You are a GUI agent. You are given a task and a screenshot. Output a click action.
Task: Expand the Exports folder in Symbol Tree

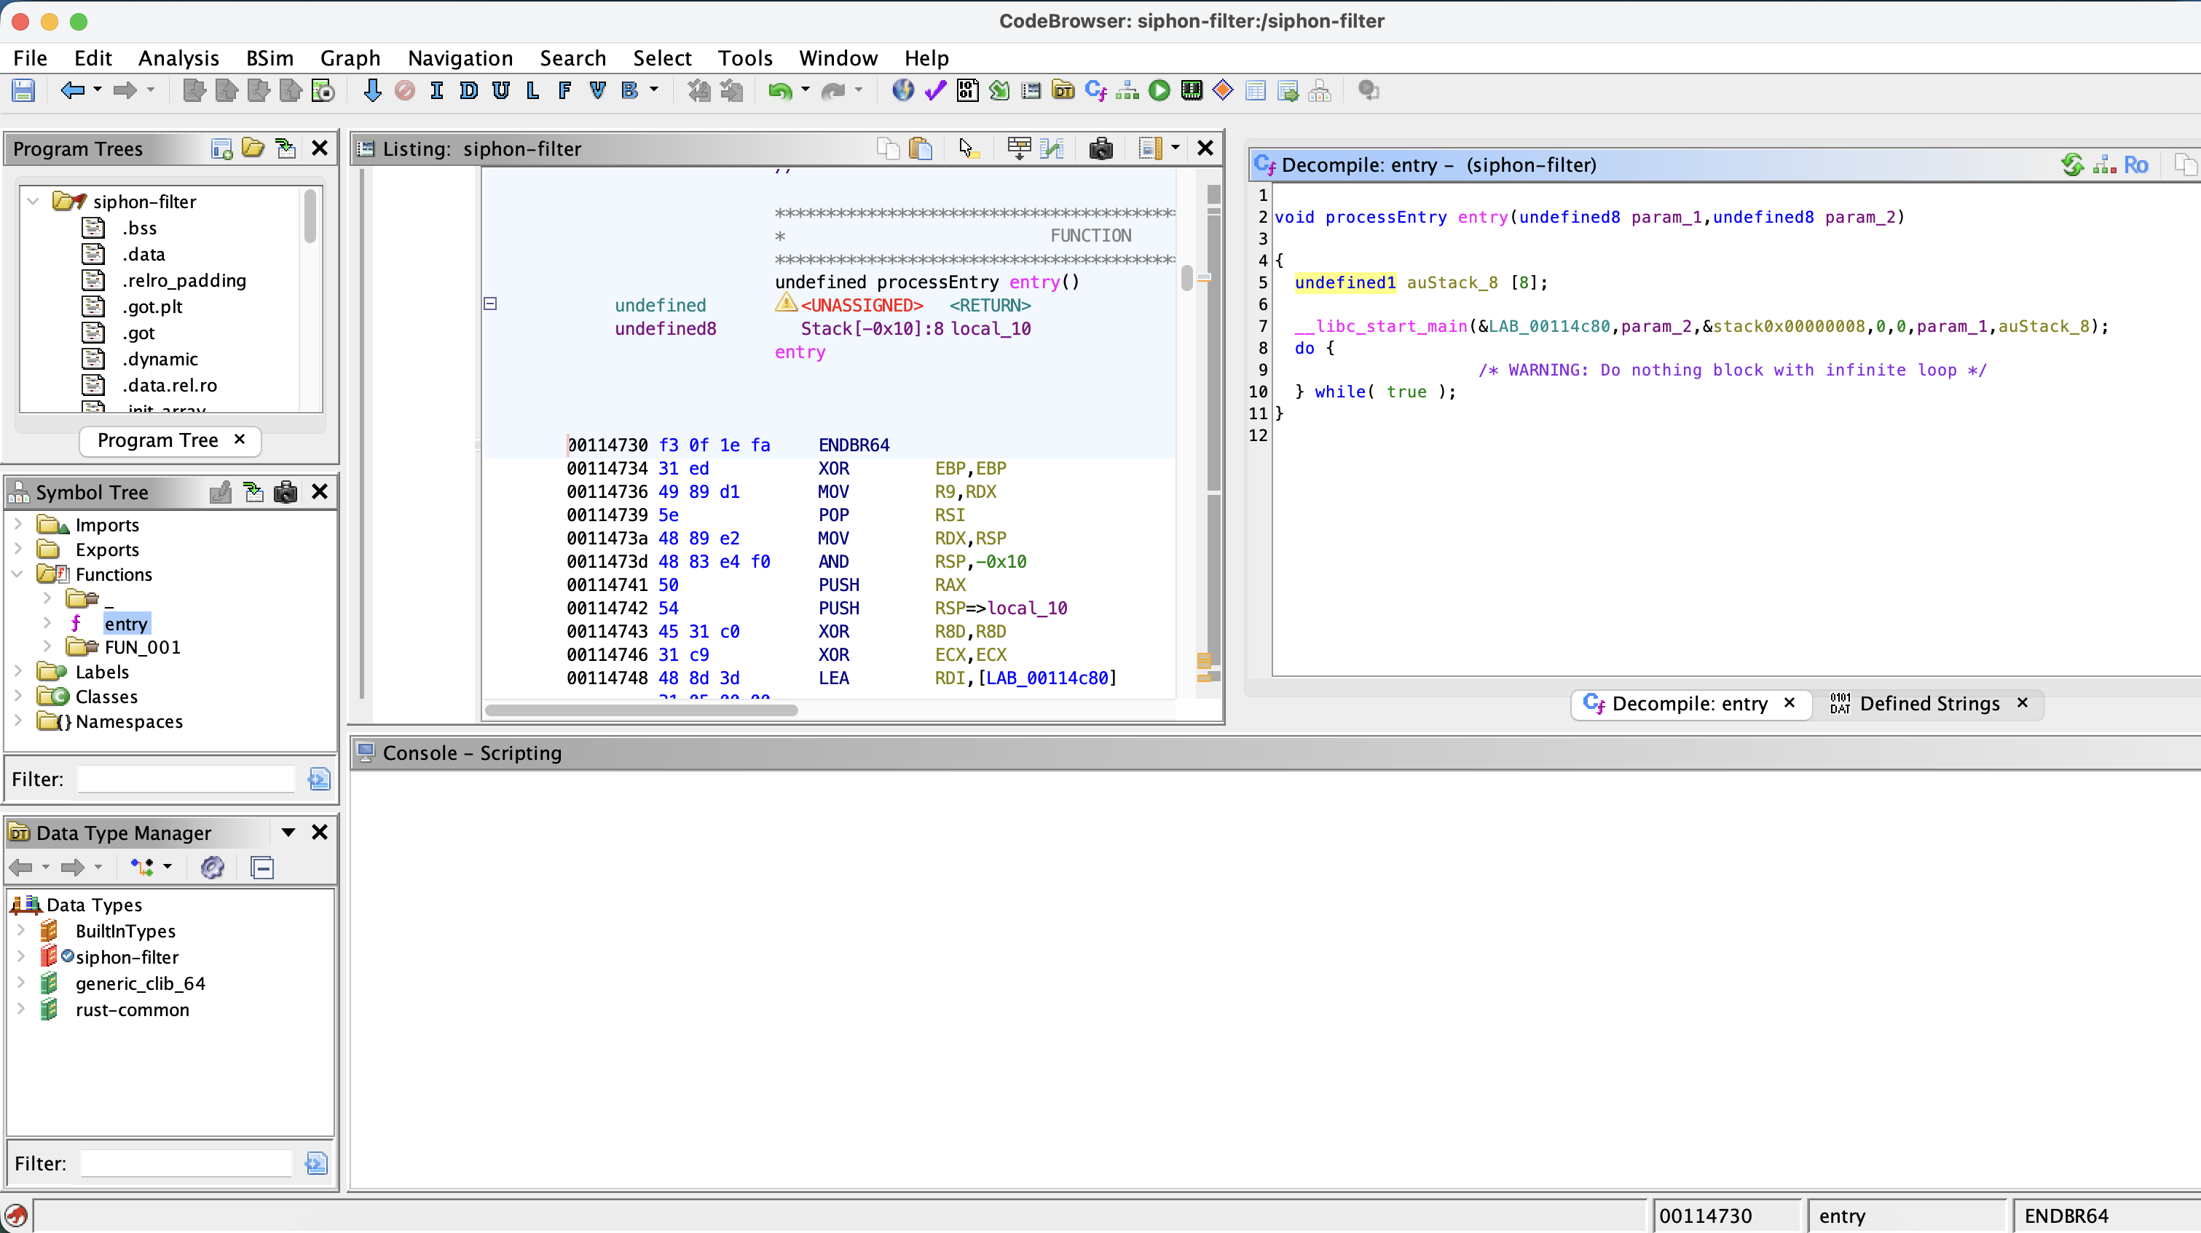(18, 549)
